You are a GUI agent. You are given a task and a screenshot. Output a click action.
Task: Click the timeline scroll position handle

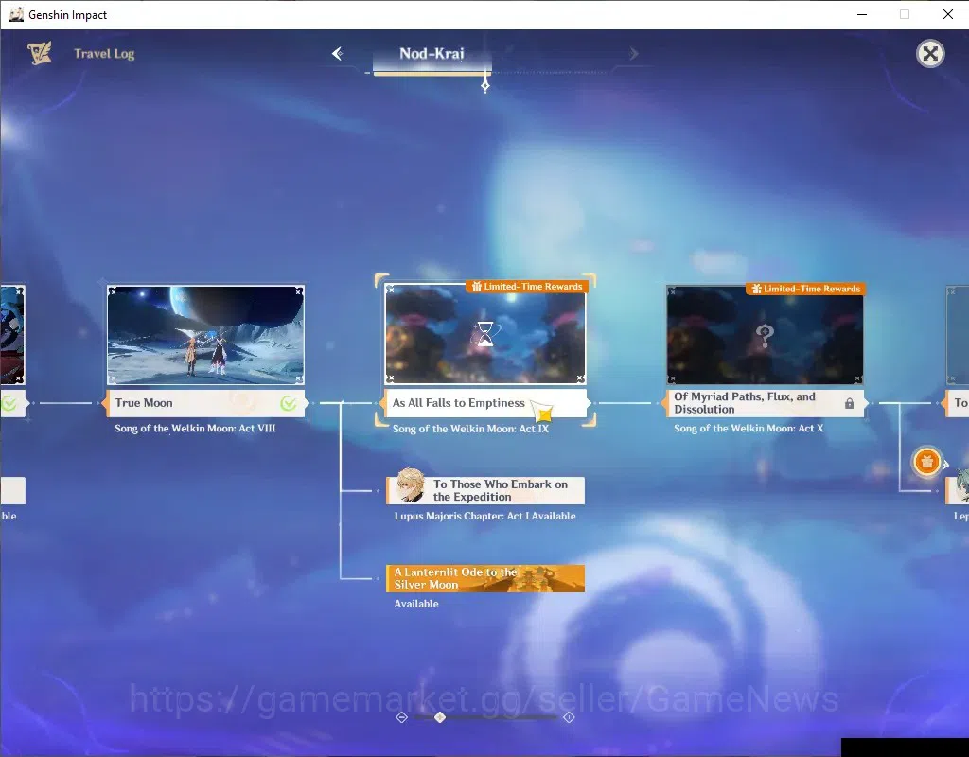tap(440, 717)
